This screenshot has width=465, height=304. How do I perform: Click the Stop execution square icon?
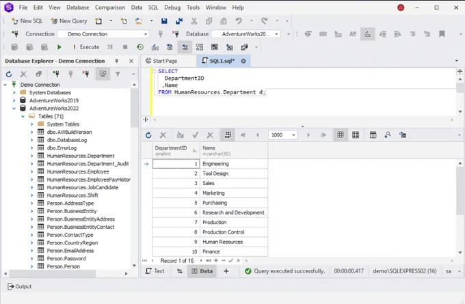(x=125, y=47)
